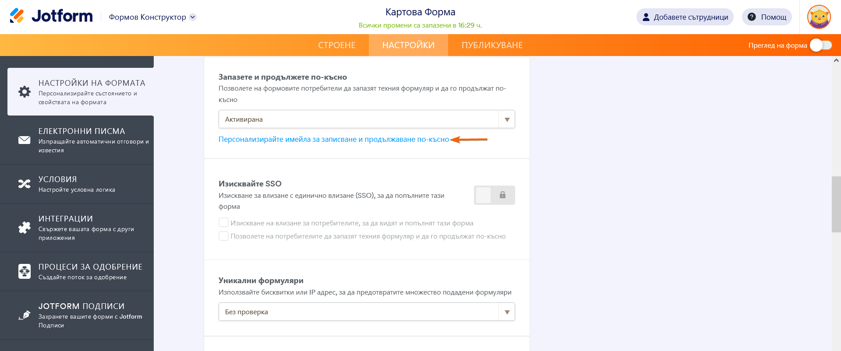Click the page vertical scrollbar thumb
This screenshot has height=351, width=841.
(x=836, y=204)
